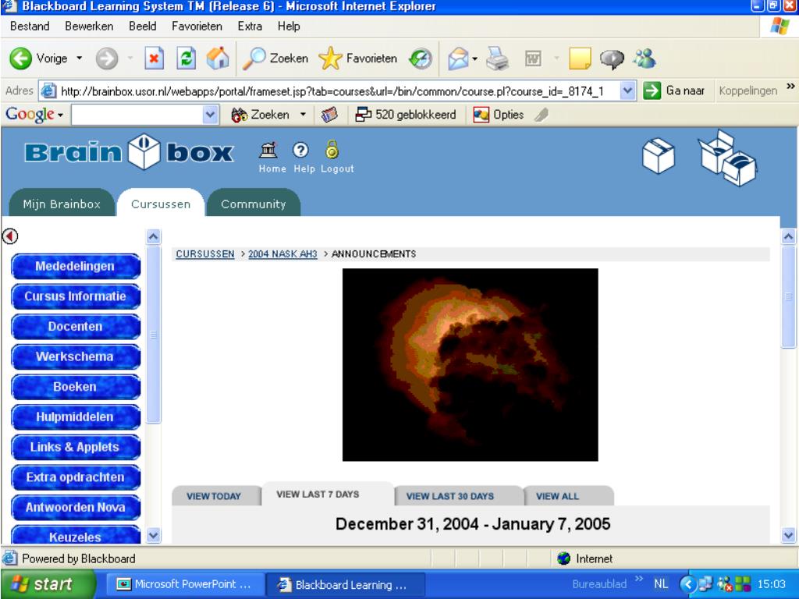Viewport: 799px width, 599px height.
Task: Click the greyed Forward arrow button
Action: click(106, 58)
